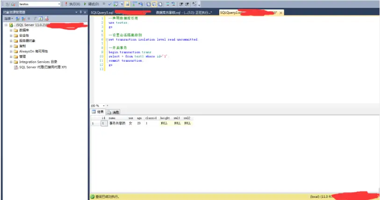Click the Specify template parameter values icon
The height and width of the screenshot is (200, 380).
[194, 4]
